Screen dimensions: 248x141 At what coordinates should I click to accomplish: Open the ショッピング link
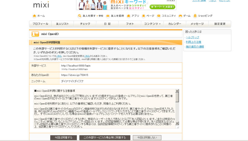pyautogui.click(x=205, y=16)
